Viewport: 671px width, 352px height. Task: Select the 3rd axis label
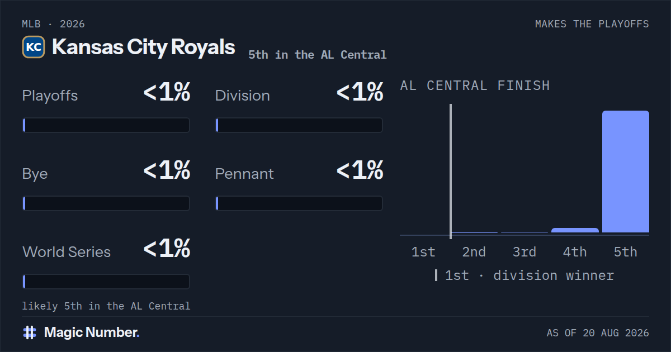pos(524,252)
